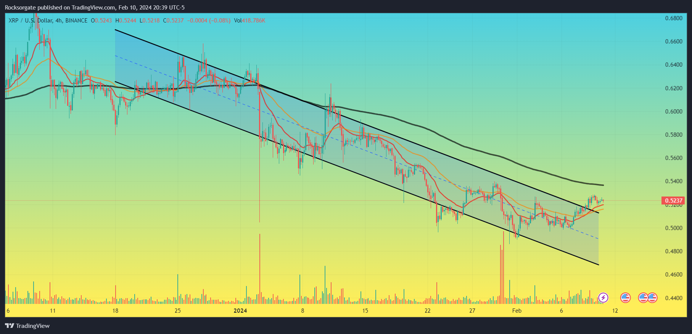Click the 22 date label on time axis
Image resolution: width=692 pixels, height=334 pixels.
(x=428, y=311)
